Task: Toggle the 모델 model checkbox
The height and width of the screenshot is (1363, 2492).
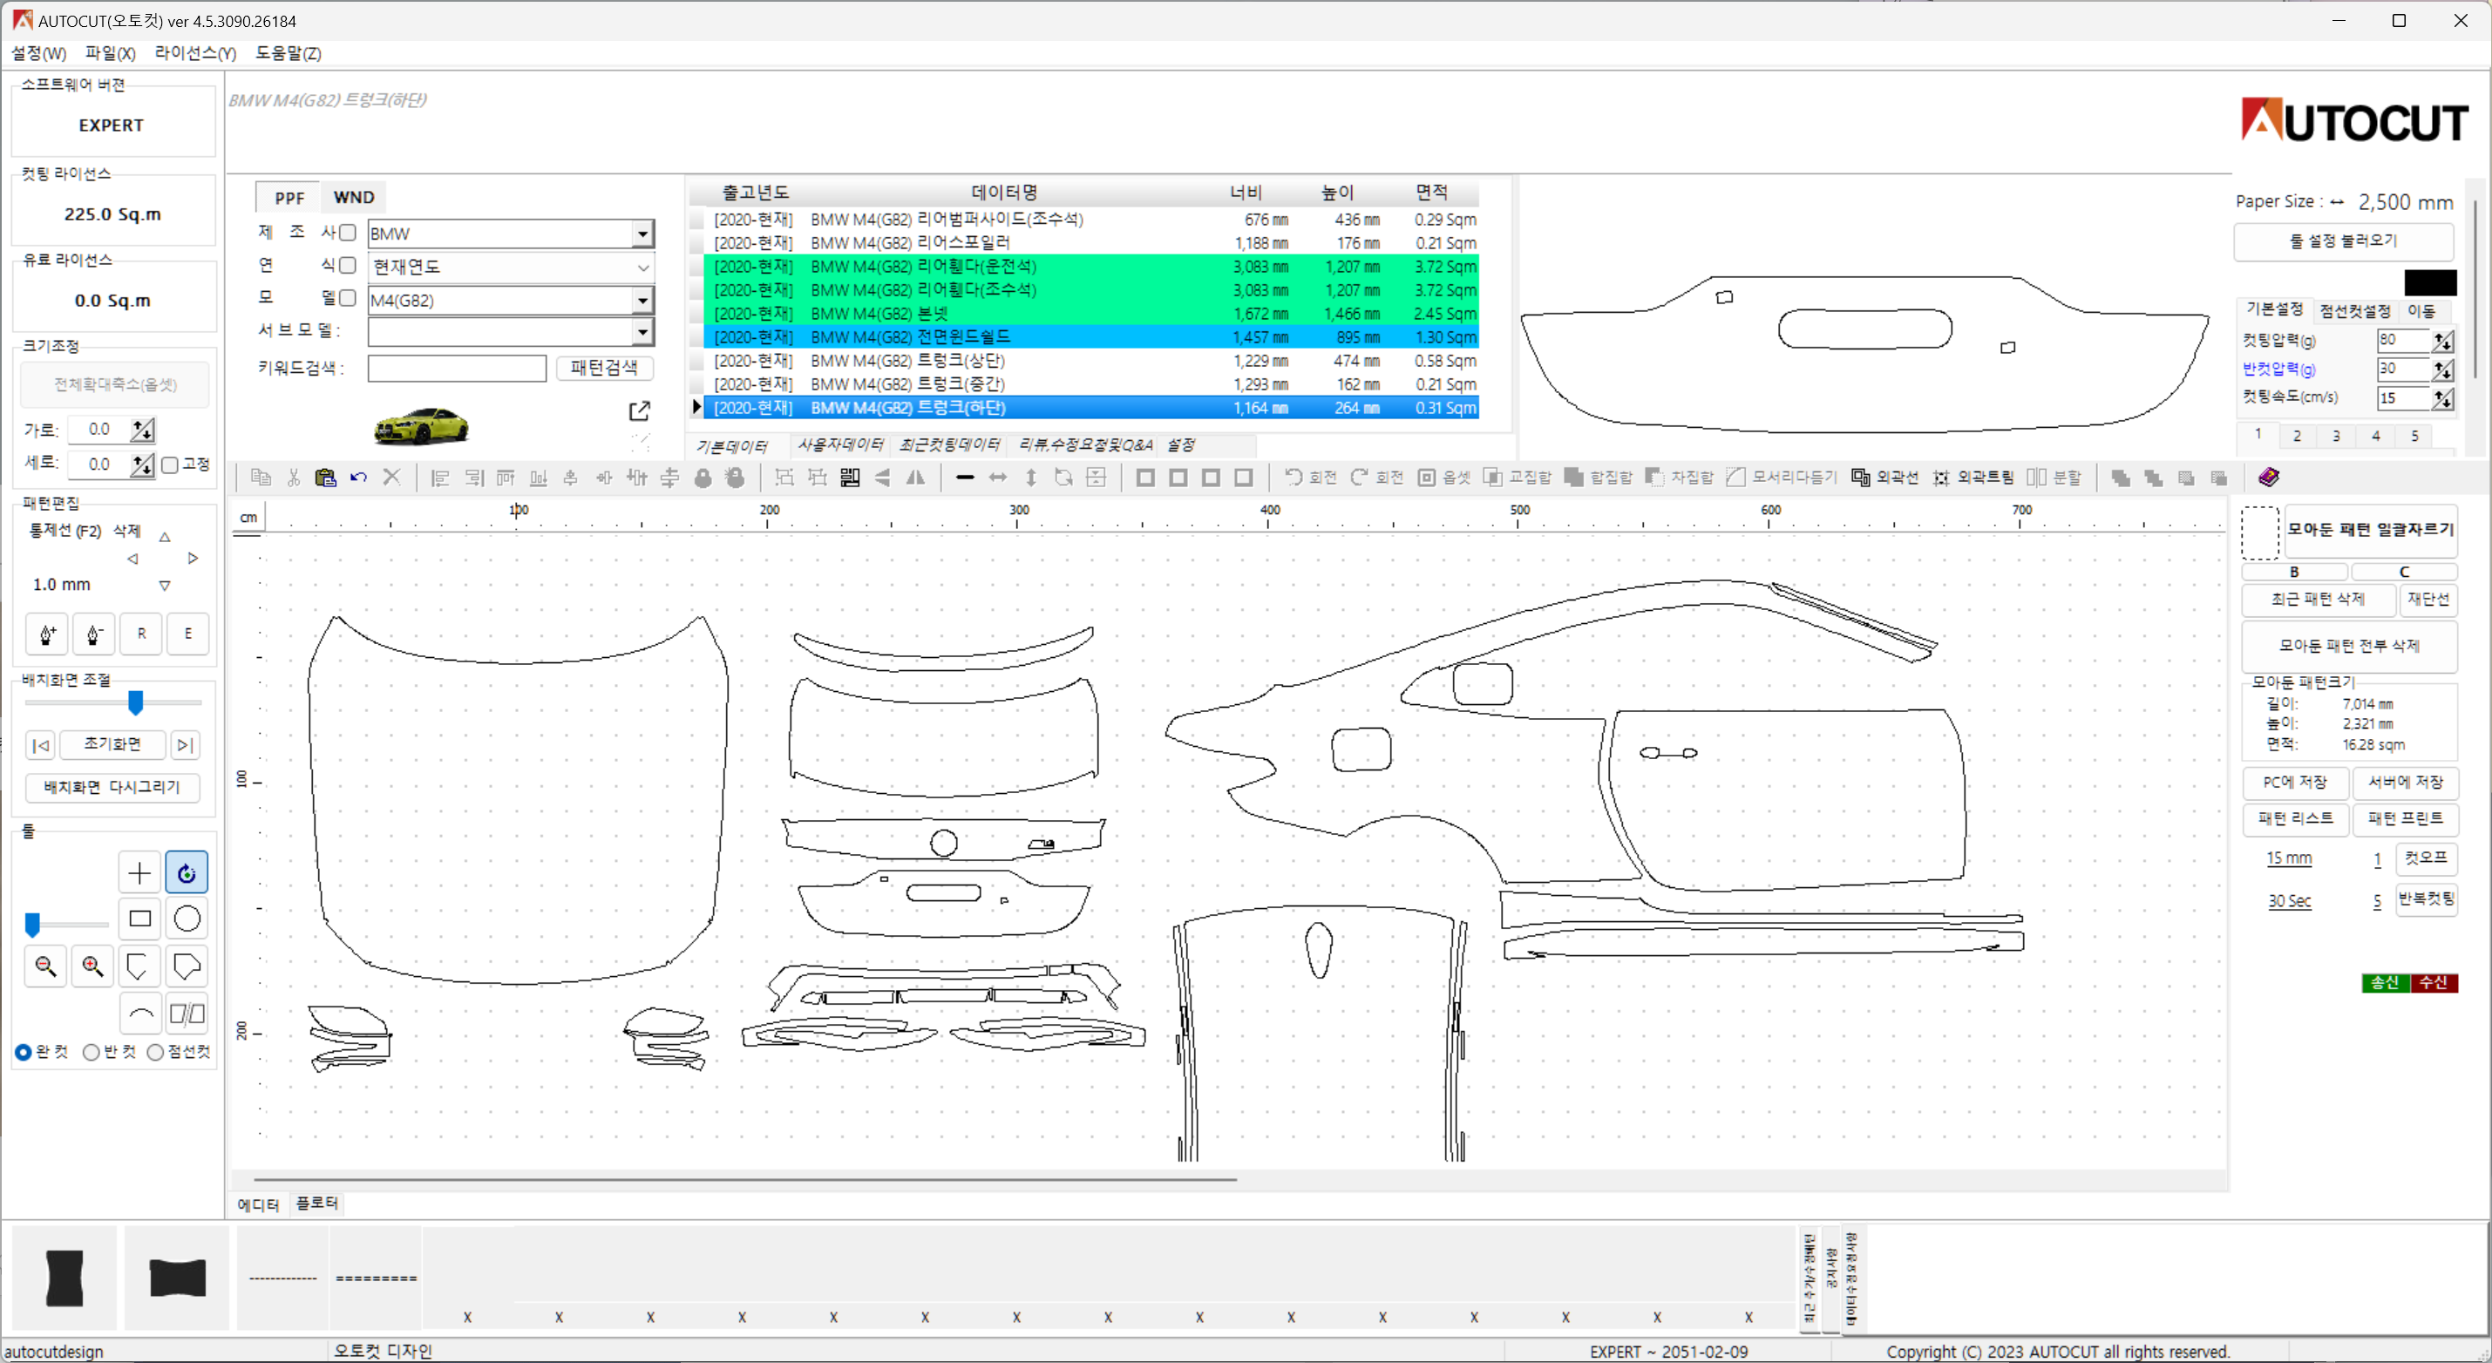Action: (x=347, y=298)
